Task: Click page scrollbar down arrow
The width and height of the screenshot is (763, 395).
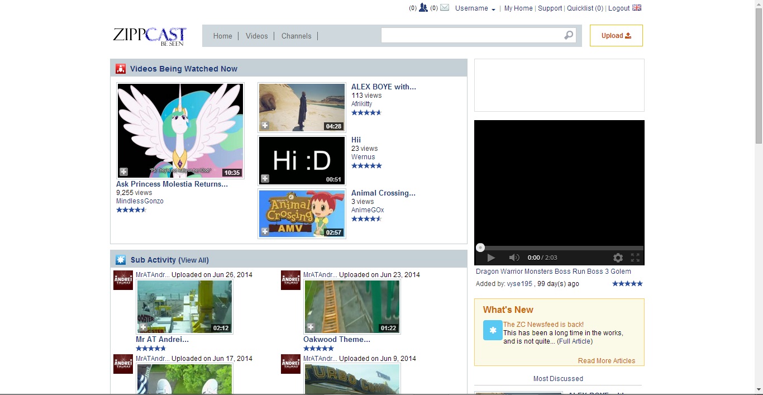Action: click(759, 389)
